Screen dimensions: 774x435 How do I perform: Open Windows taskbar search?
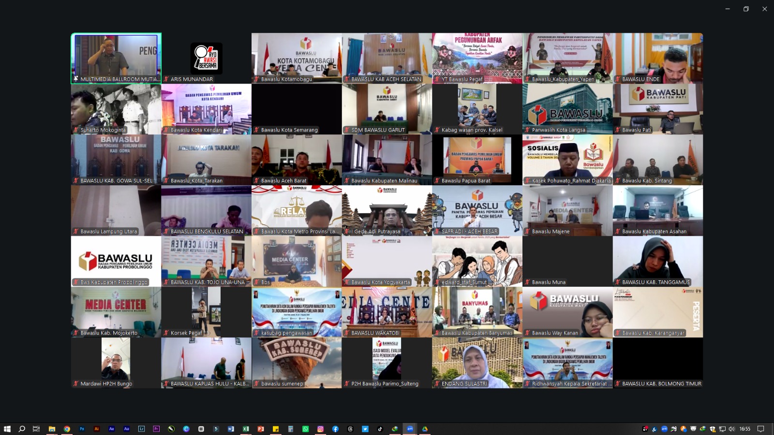tap(22, 429)
